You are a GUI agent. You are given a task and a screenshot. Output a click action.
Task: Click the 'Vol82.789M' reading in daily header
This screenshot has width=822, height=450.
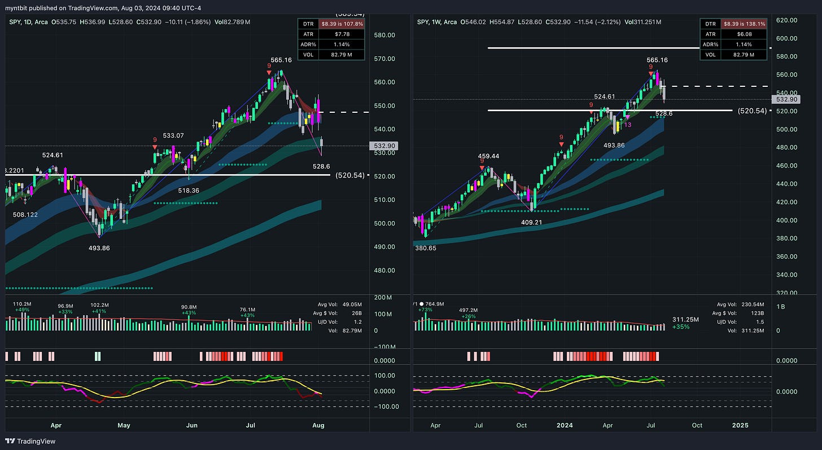click(x=231, y=21)
